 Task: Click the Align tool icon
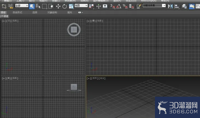tap(177, 6)
